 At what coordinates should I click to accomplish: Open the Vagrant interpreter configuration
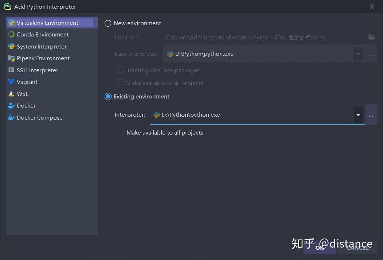click(x=26, y=82)
